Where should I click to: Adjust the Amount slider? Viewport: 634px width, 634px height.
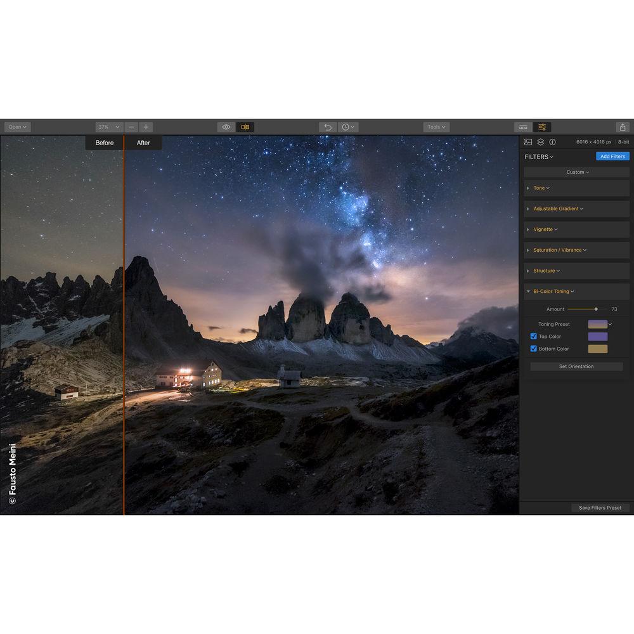595,309
